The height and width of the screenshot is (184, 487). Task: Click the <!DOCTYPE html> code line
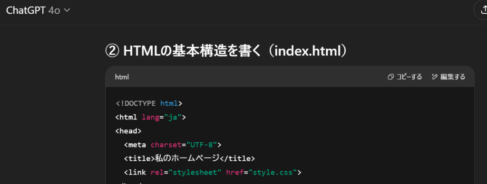click(x=149, y=103)
